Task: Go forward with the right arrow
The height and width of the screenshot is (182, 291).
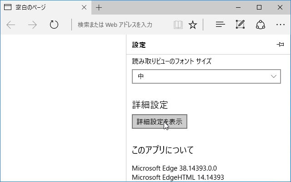Action: point(32,25)
